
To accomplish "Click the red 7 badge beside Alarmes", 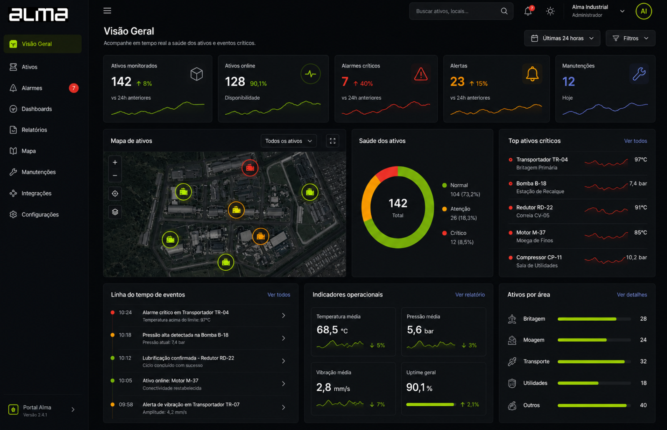I will point(74,88).
